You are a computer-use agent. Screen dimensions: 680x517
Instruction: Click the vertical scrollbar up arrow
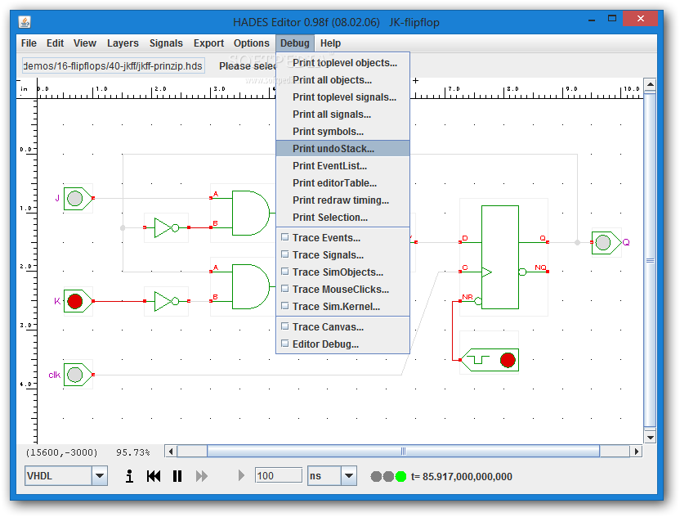pyautogui.click(x=650, y=84)
